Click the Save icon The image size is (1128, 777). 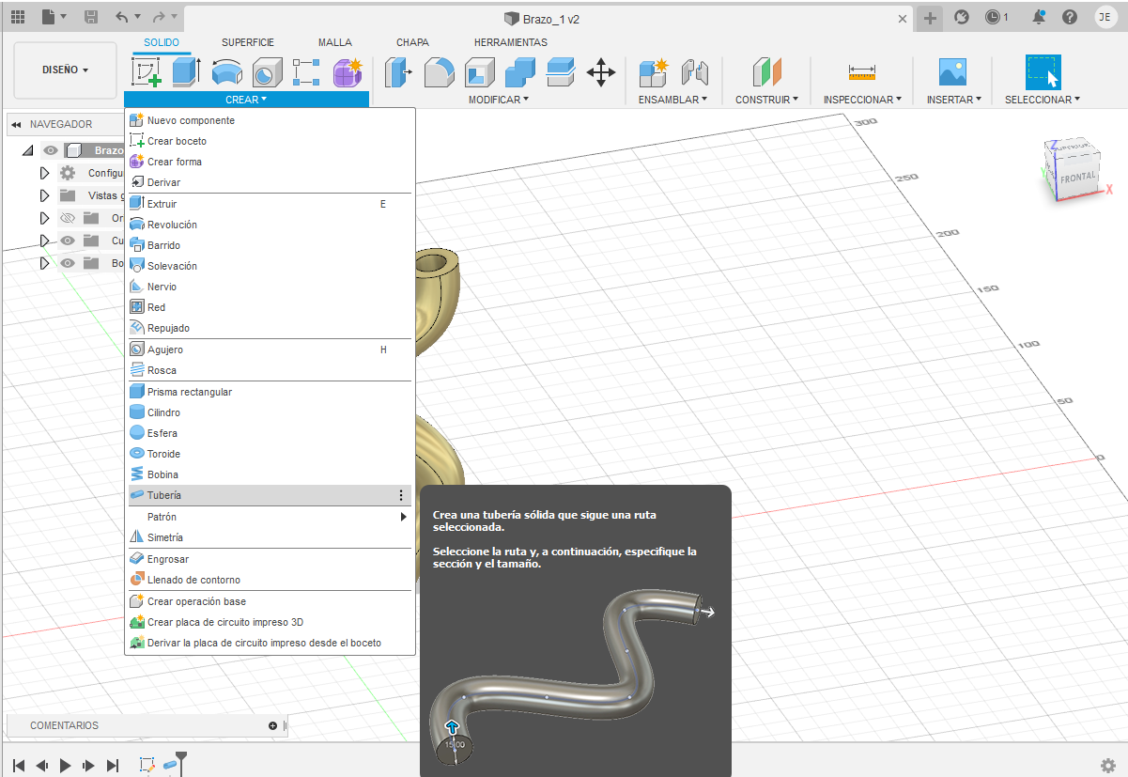[x=91, y=17]
